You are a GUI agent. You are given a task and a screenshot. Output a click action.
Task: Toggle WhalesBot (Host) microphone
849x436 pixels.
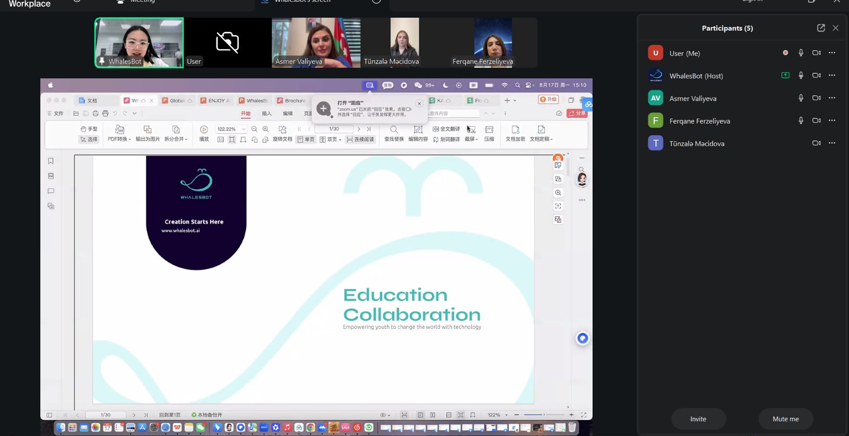[801, 76]
